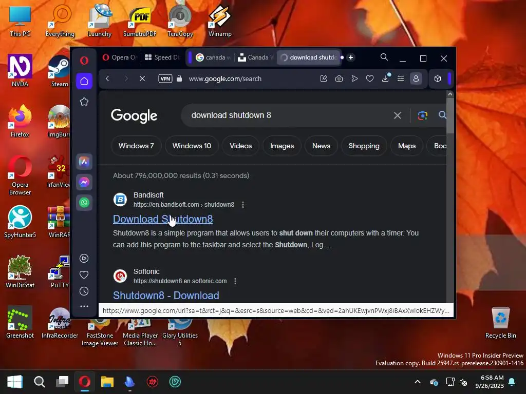Click the Bandisoft site favicon

pos(120,200)
